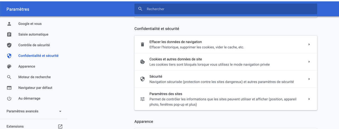Image resolution: width=339 pixels, height=129 pixels.
Task: Click the cookie icon in the privacy list
Action: (142, 62)
